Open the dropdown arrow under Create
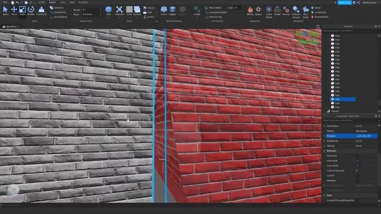This screenshot has width=381, height=214. pyautogui.click(x=197, y=17)
